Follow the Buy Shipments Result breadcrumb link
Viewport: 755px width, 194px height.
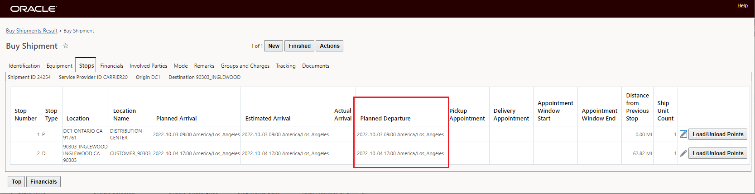click(x=32, y=31)
